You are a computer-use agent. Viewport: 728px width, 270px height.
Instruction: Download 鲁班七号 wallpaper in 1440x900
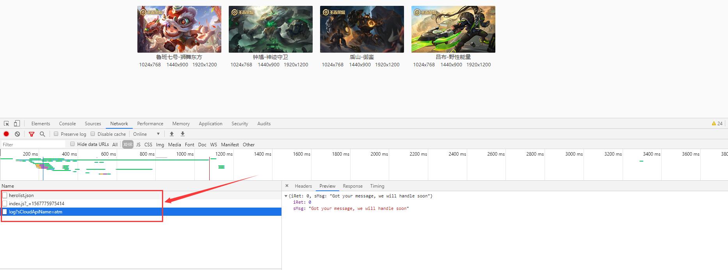click(177, 65)
